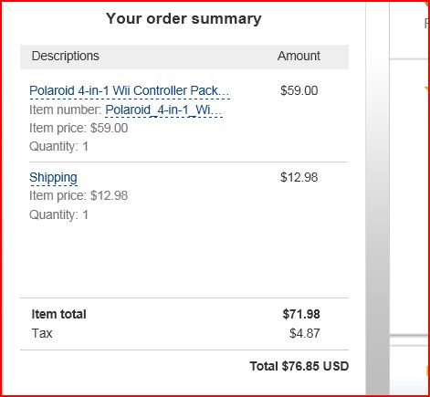Image resolution: width=430 pixels, height=397 pixels.
Task: Click the Item total label
Action: pyautogui.click(x=58, y=314)
